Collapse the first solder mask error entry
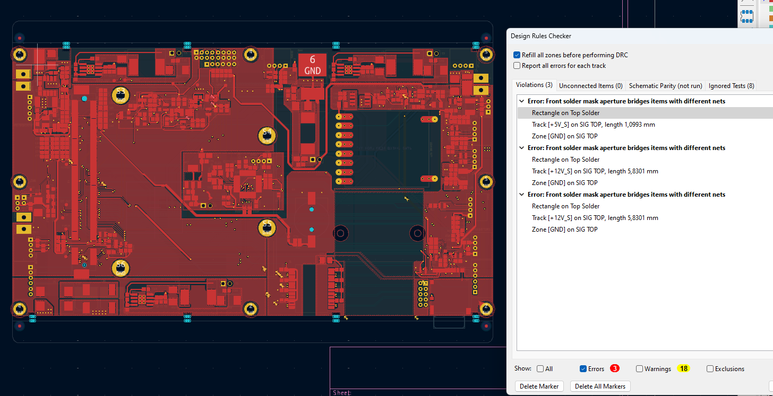The height and width of the screenshot is (396, 773). click(521, 101)
